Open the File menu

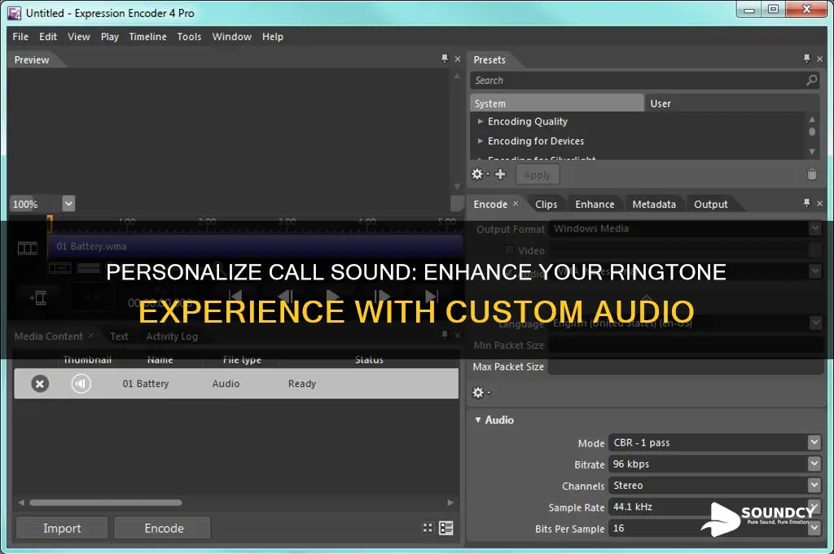click(x=20, y=37)
